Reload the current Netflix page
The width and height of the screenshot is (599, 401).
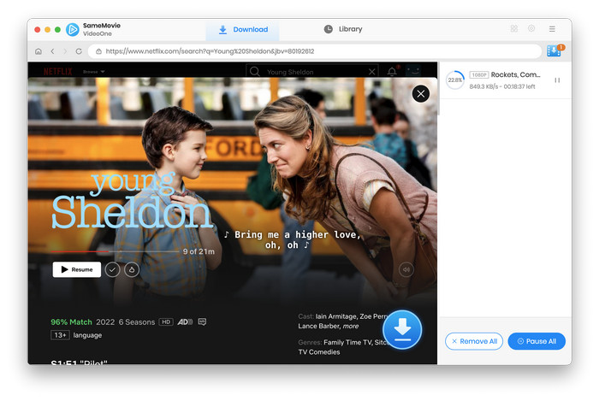tap(79, 51)
